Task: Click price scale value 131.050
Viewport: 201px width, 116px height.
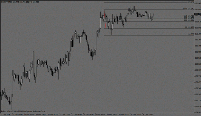Action: click(198, 52)
